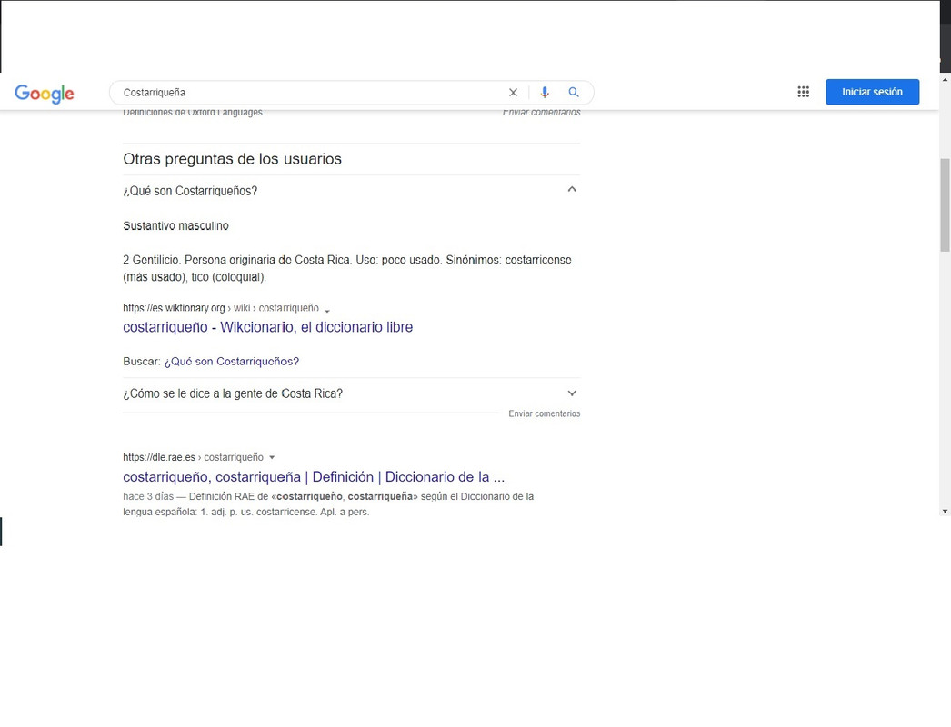Clear the search box with the X icon
This screenshot has width=951, height=727.
pos(513,92)
